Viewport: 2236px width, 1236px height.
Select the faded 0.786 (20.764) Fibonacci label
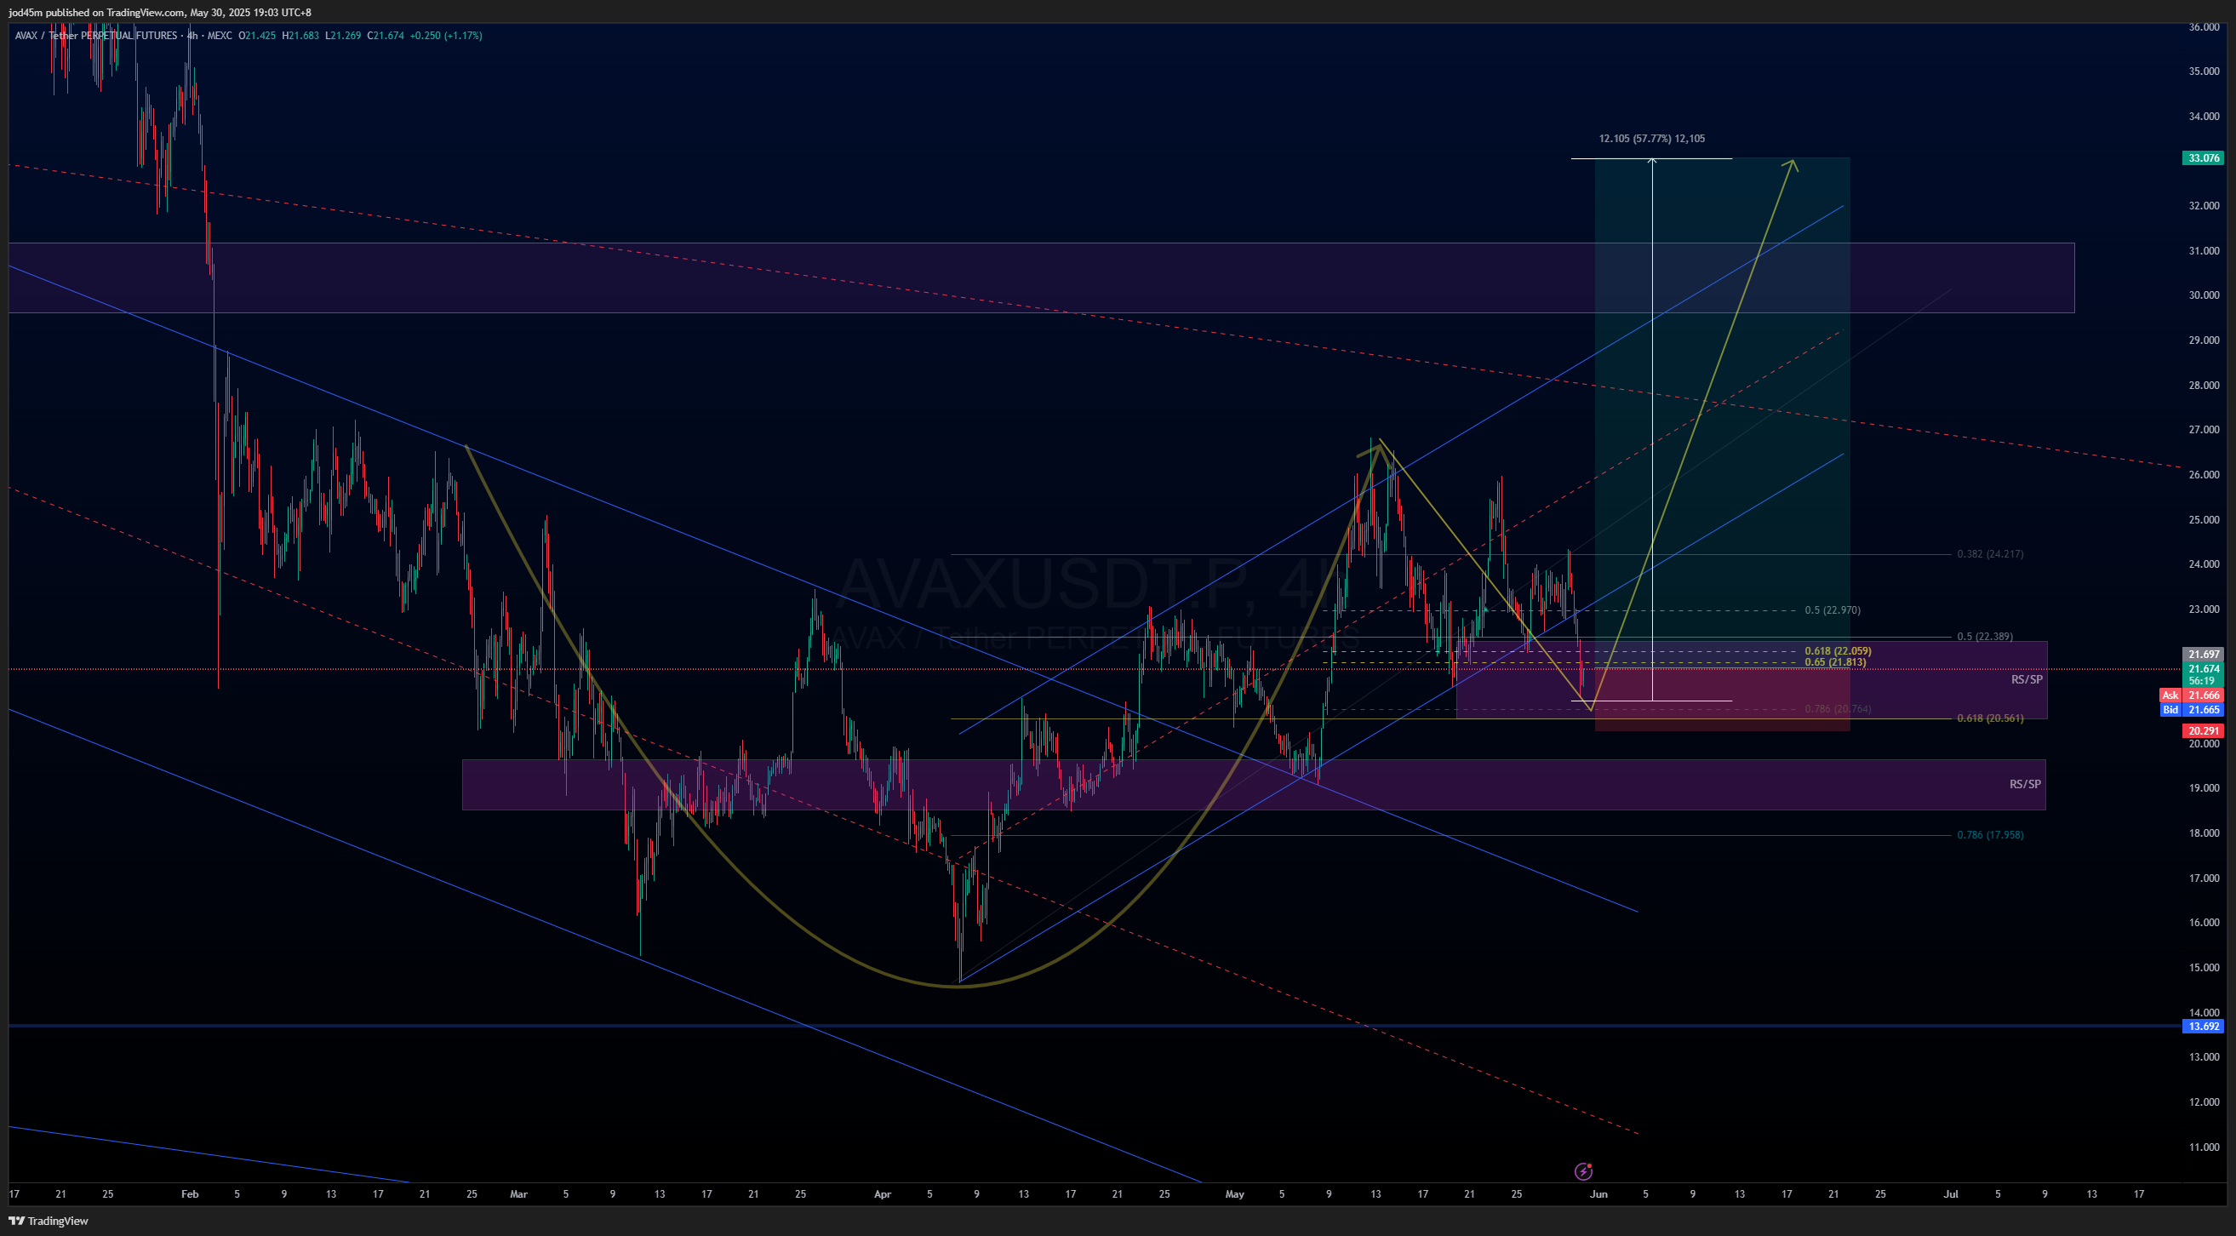pyautogui.click(x=1838, y=709)
